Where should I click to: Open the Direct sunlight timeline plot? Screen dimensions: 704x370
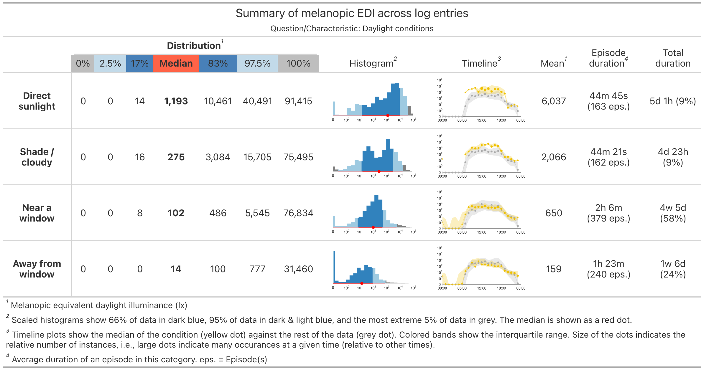coord(481,101)
